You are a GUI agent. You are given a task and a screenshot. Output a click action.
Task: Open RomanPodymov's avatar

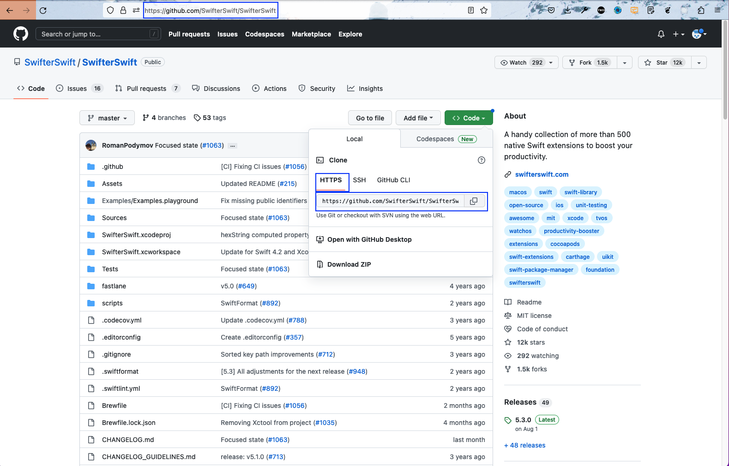tap(91, 145)
